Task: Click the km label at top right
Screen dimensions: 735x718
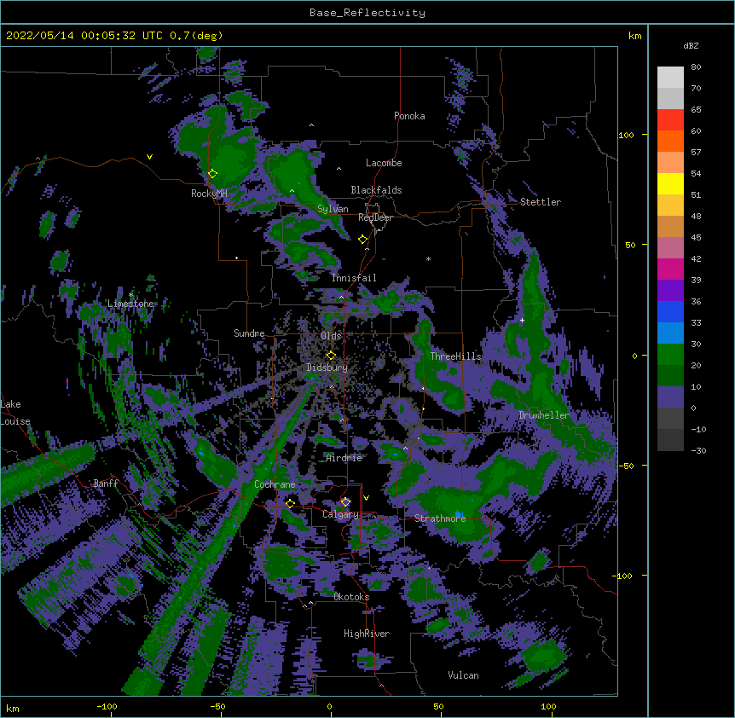Action: tap(634, 36)
